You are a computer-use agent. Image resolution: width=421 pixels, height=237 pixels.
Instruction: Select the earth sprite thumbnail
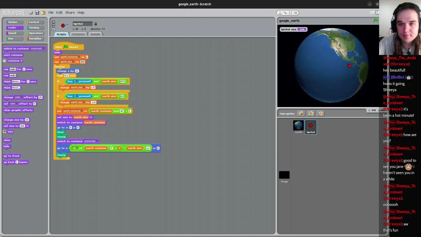[298, 127]
